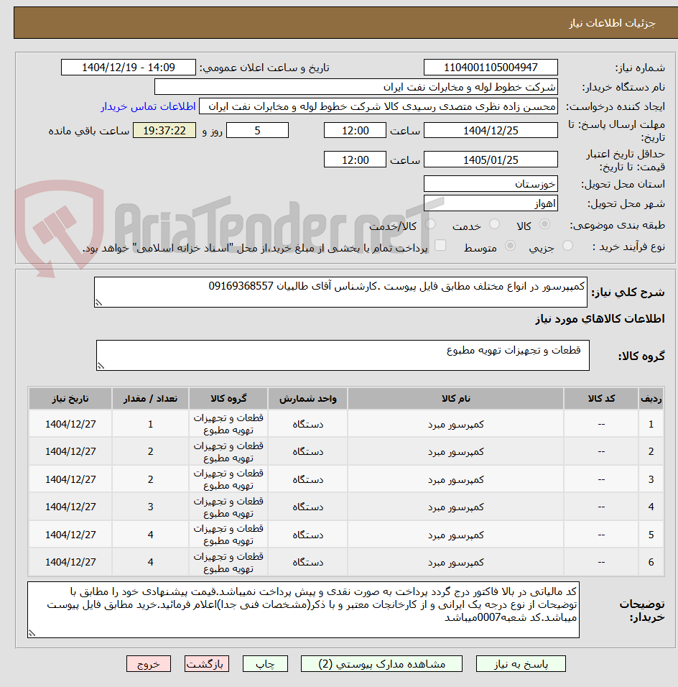Open مشاهده مدارک پیوستی (2) attachments
This screenshot has width=678, height=687.
(x=381, y=664)
